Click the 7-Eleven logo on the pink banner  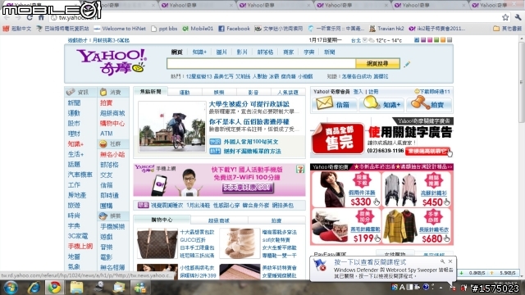point(300,170)
